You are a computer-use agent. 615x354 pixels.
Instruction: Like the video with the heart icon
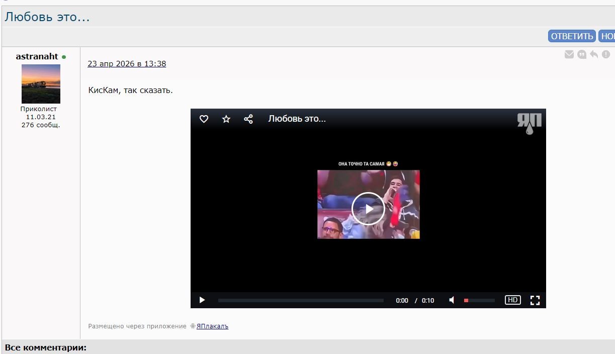click(204, 119)
